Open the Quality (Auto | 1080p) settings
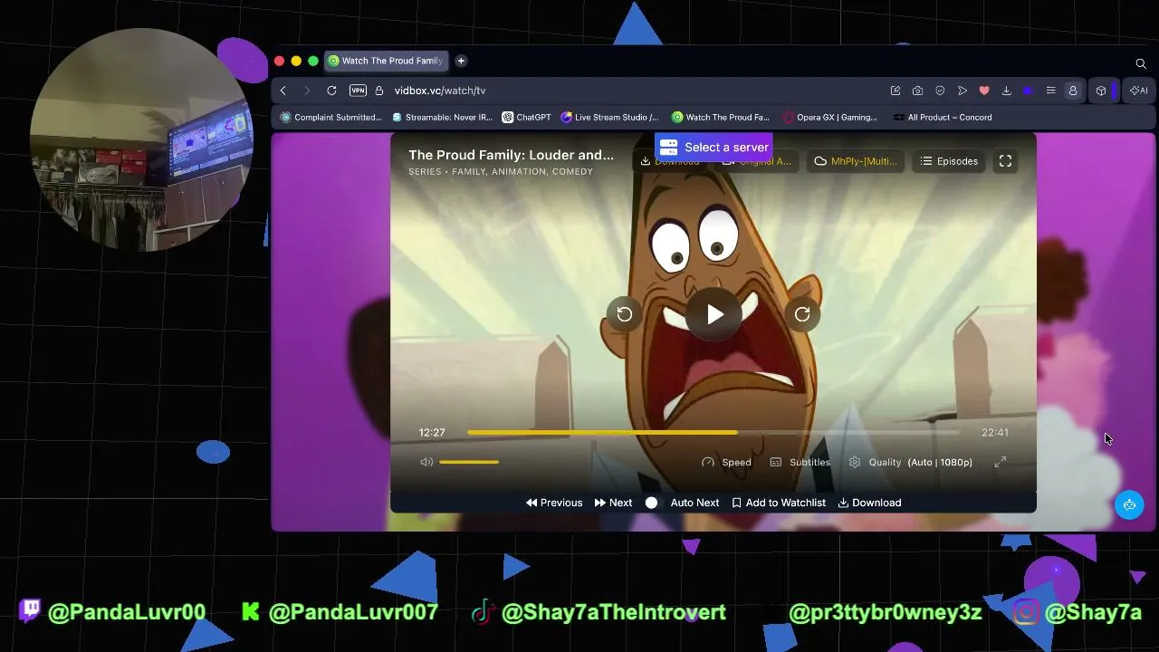The image size is (1159, 652). tap(910, 462)
